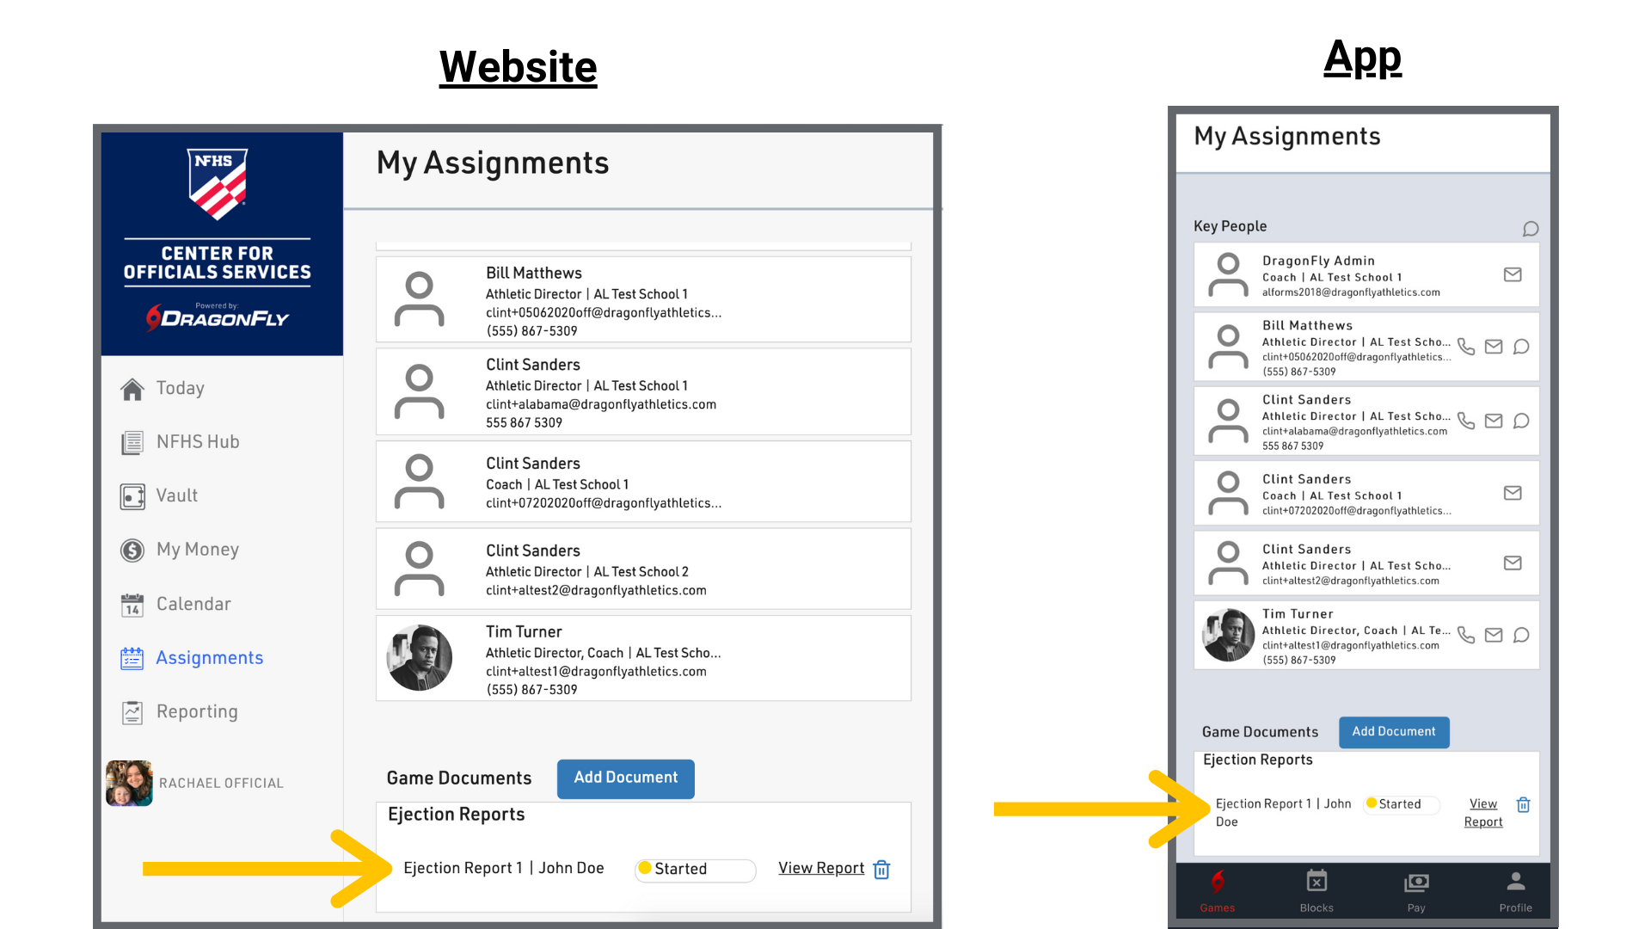
Task: Click website Add Document button
Action: click(x=625, y=778)
